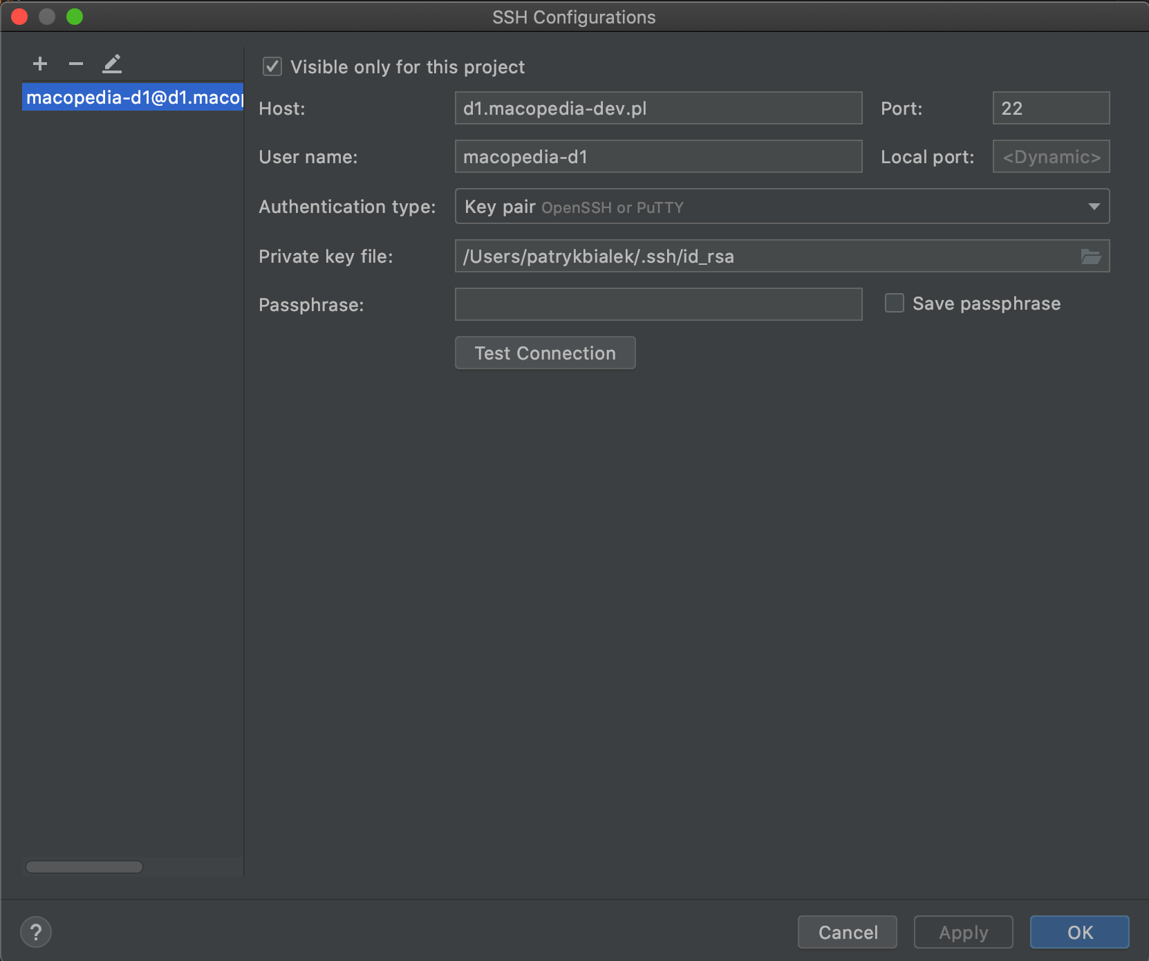1149x961 pixels.
Task: Rename SSH configuration with pencil icon
Action: coord(112,64)
